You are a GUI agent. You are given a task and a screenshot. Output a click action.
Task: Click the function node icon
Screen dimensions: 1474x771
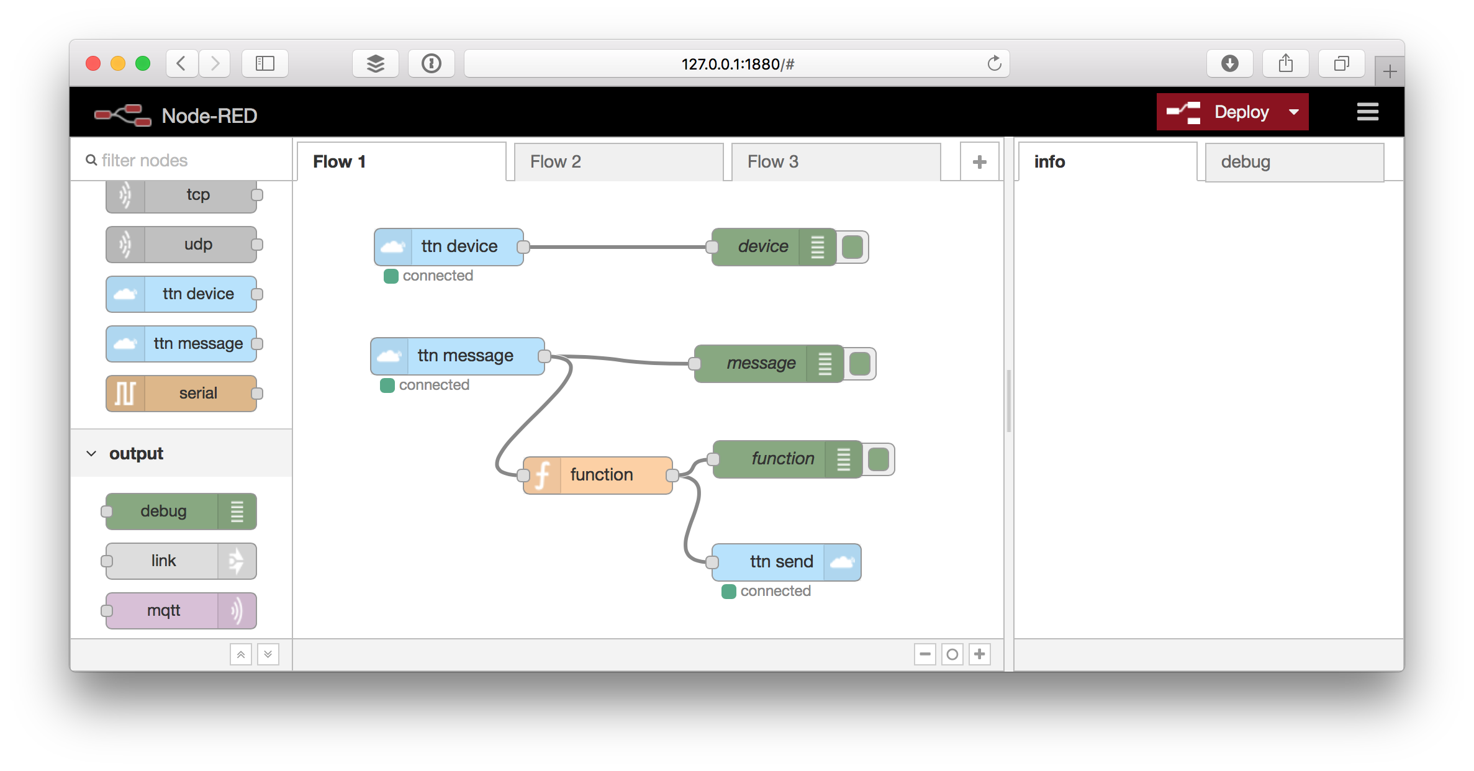544,475
